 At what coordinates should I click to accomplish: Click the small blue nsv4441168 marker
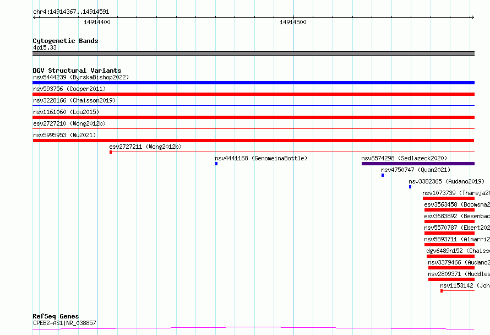(216, 164)
